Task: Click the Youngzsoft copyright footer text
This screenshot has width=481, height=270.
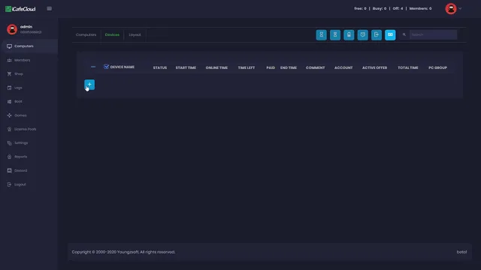Action: click(x=123, y=252)
